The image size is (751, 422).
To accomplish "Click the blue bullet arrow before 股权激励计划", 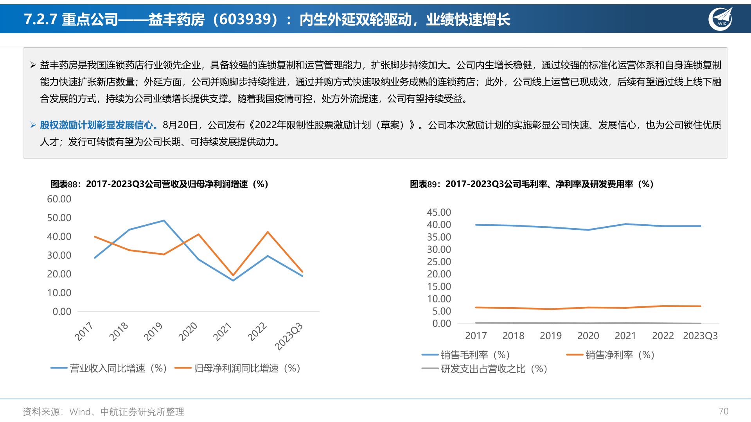I will (33, 125).
